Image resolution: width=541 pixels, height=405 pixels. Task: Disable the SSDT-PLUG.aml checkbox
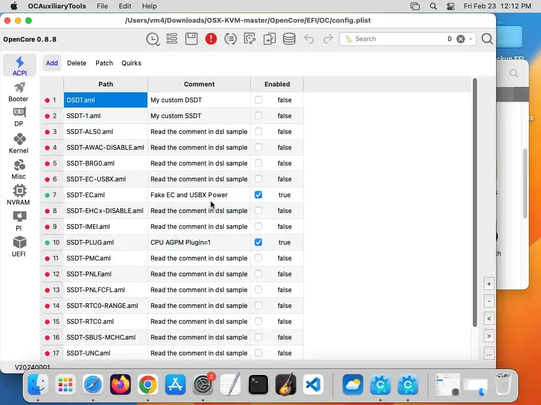[x=258, y=243]
